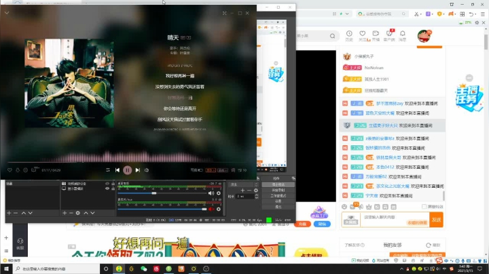Click the site search magnifier icon
This screenshot has width=489, height=274.
(x=332, y=36)
